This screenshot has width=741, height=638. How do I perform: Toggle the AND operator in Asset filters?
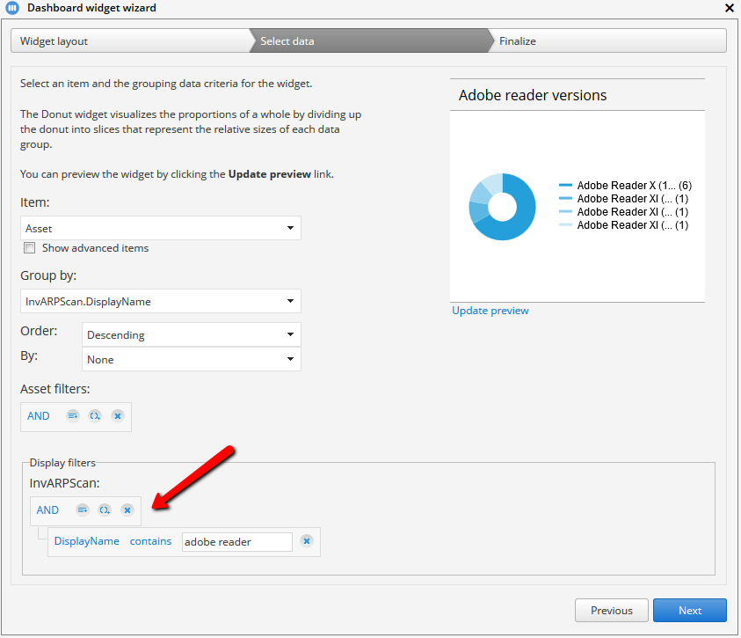39,416
